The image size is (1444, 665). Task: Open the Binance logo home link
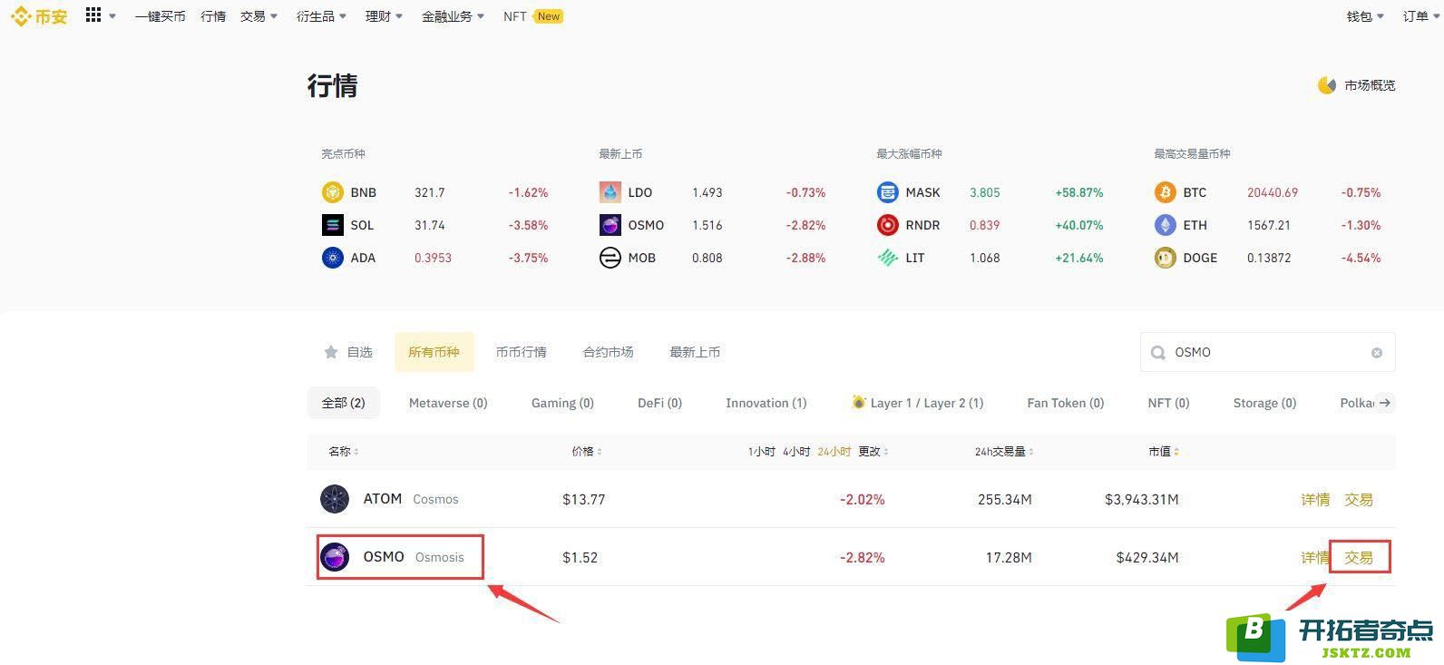pos(39,16)
